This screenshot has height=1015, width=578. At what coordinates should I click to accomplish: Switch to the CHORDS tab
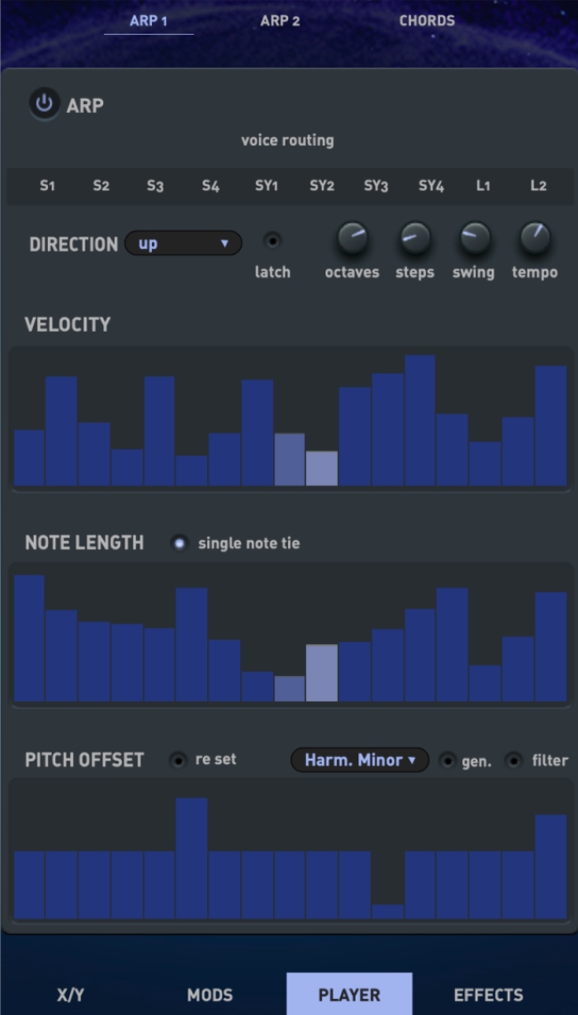[427, 20]
